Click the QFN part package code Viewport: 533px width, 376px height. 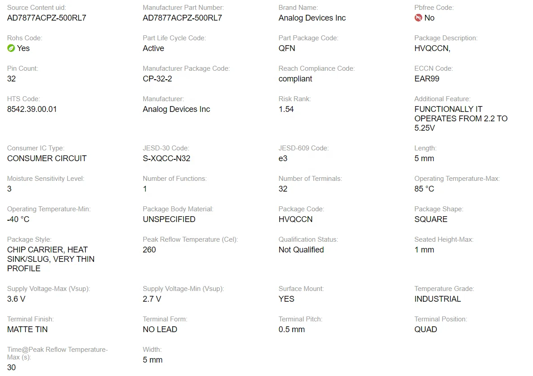click(287, 48)
